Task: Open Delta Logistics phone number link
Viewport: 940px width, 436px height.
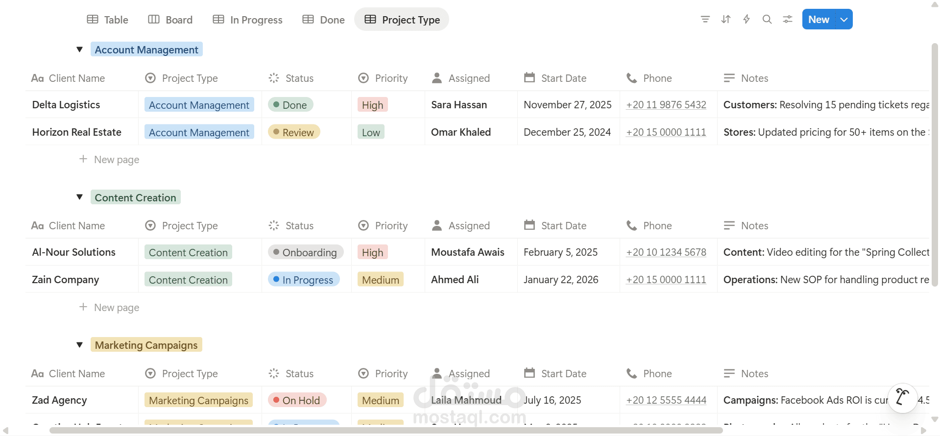Action: 666,105
